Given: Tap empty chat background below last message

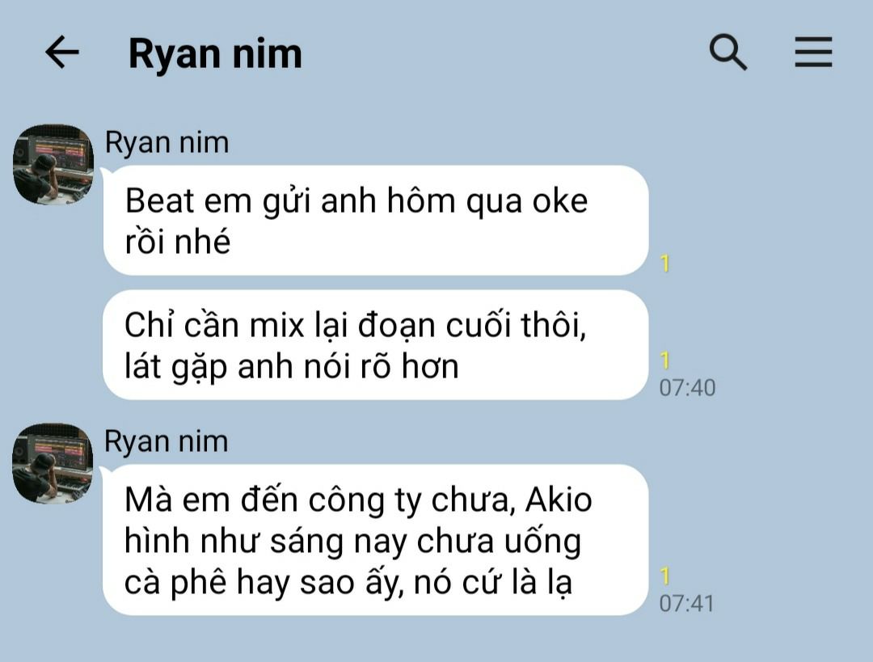Looking at the screenshot, I should tap(436, 640).
